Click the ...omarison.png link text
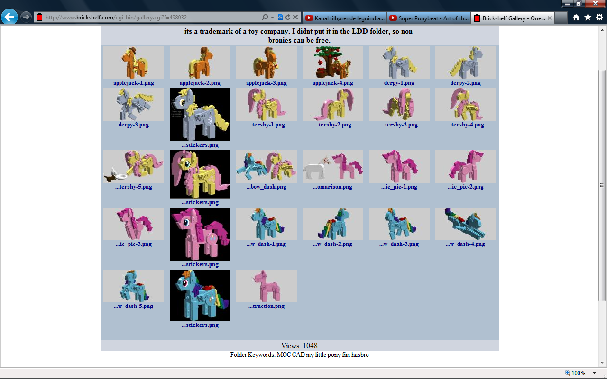607x379 pixels. [333, 187]
